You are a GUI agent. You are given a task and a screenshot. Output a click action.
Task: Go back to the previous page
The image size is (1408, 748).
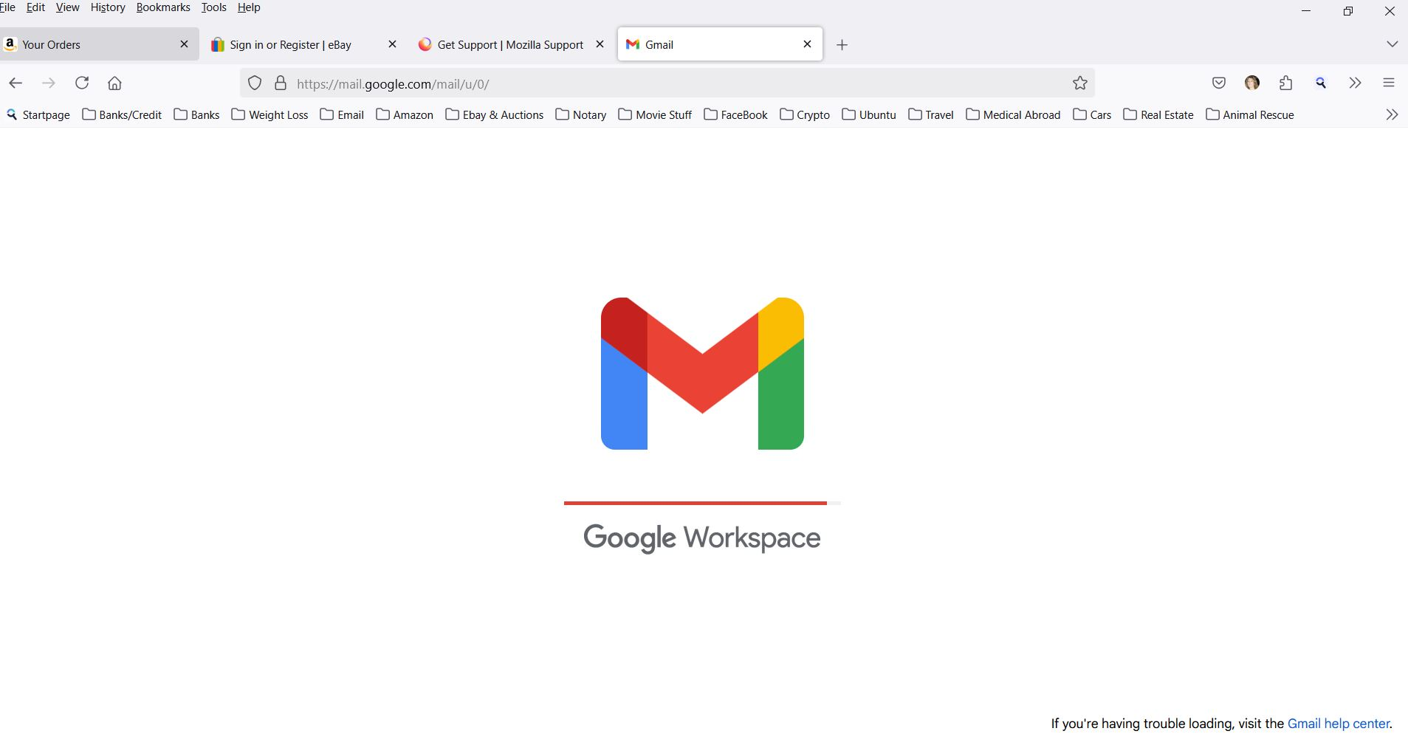[16, 83]
